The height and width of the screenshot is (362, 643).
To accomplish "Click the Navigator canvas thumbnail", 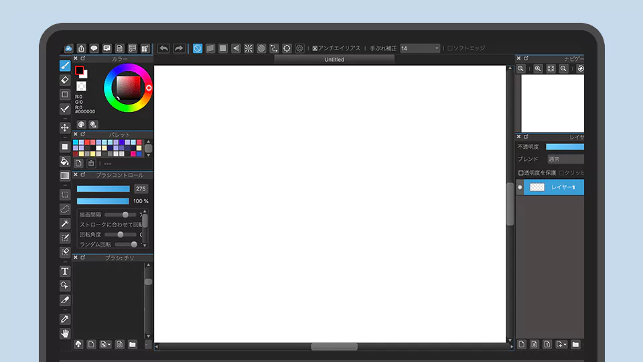I will 553,103.
